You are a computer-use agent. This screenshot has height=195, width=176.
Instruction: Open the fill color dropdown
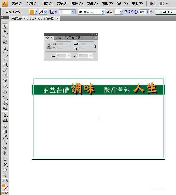tap(36, 12)
